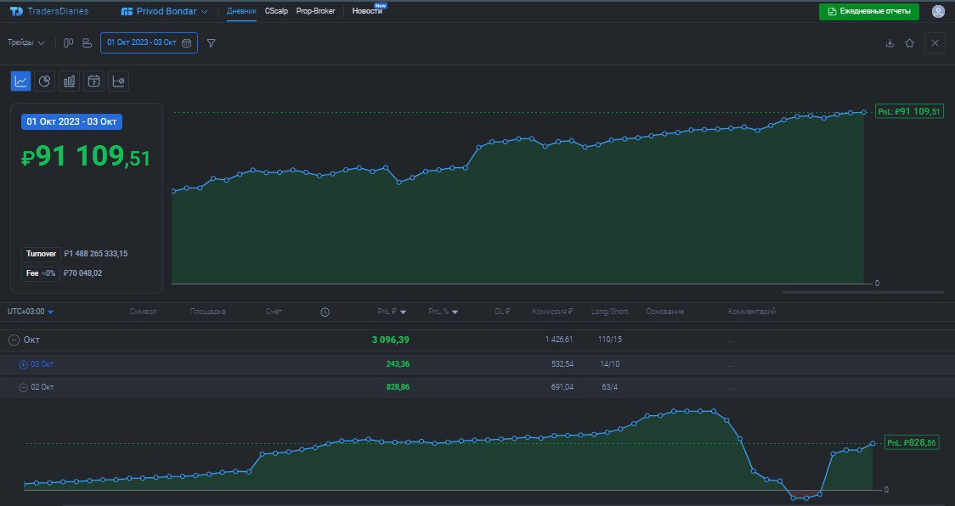Expand the 03 Окт day row

23,365
